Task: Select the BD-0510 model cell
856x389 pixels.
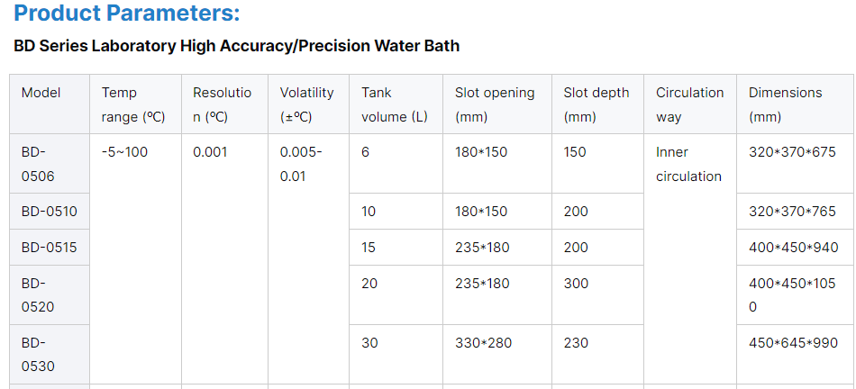Action: click(50, 212)
